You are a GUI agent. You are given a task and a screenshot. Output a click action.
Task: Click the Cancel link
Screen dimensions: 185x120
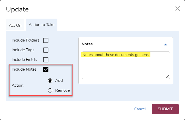pos(140,109)
